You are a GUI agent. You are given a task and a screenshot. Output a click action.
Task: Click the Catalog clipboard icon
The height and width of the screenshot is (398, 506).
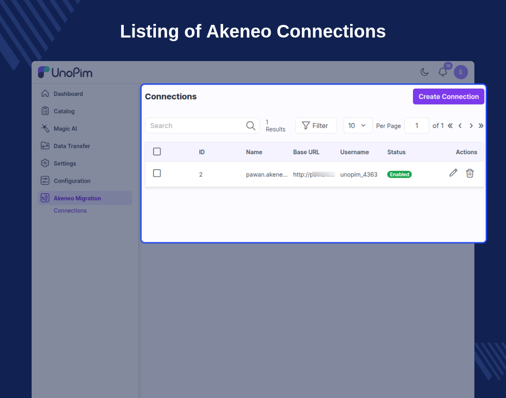coord(45,111)
